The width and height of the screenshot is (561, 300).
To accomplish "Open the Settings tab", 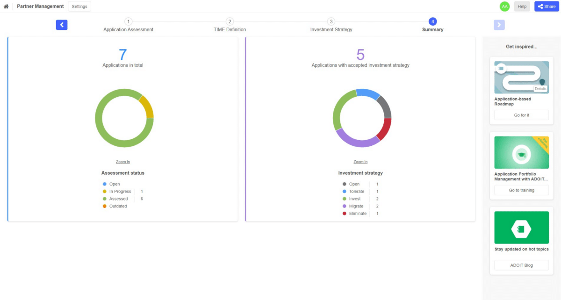I will point(79,6).
